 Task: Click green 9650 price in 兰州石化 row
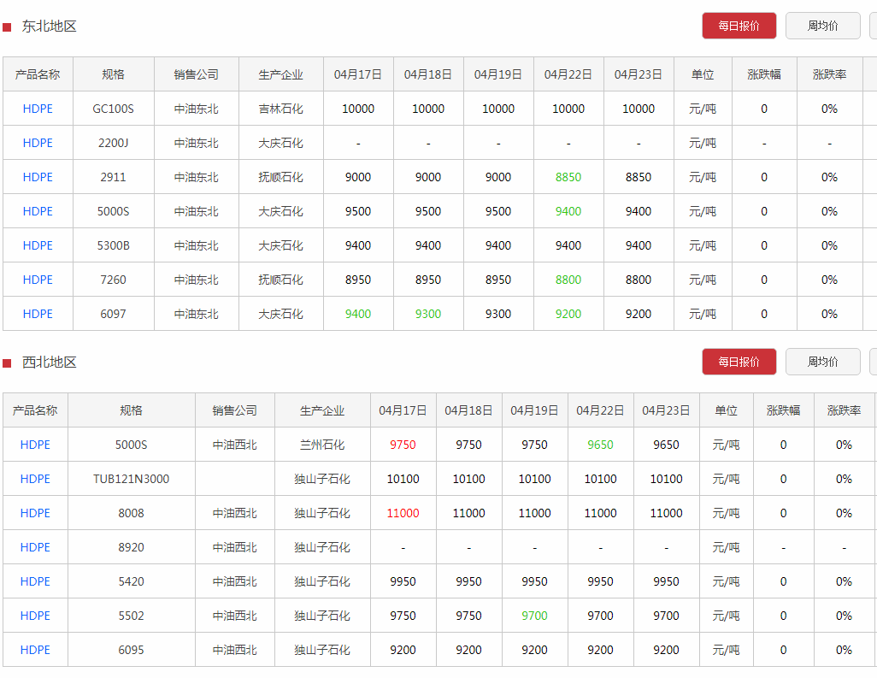600,445
